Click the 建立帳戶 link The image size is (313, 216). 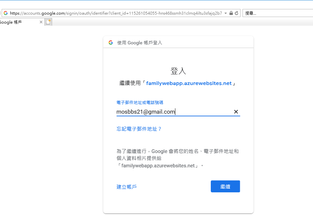tap(127, 187)
